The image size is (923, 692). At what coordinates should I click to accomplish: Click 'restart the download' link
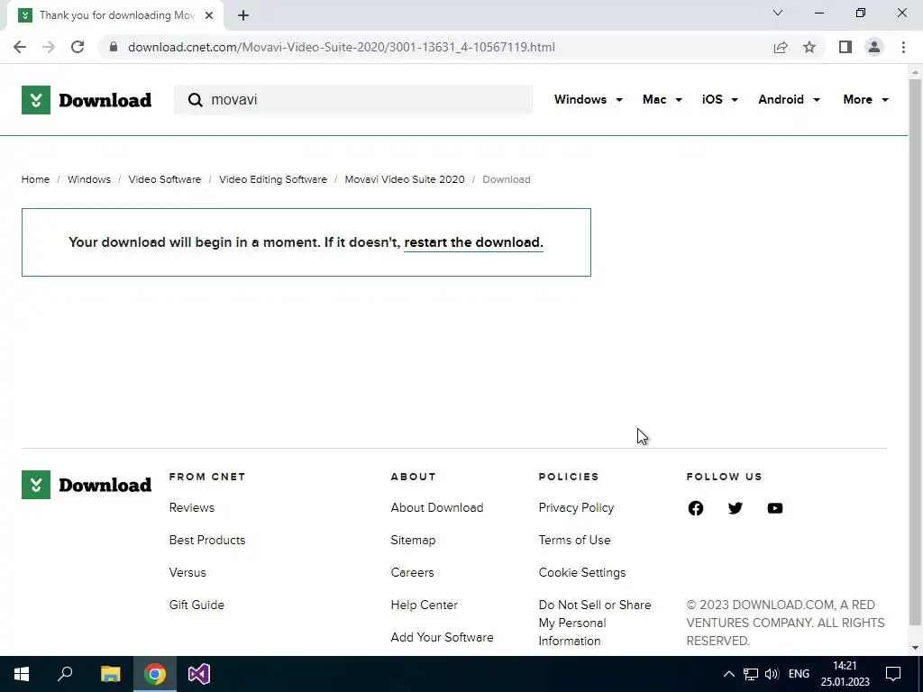pos(473,242)
